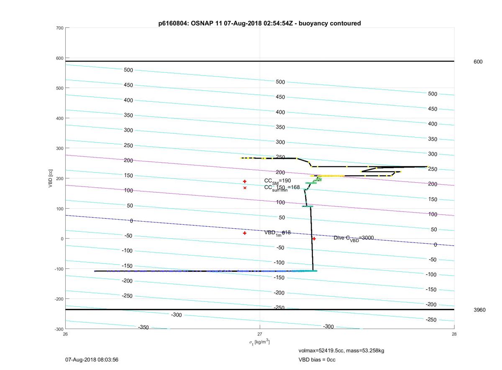Click the plot title 'p6160804: OSNAP 11 07-Aug-2018 02:54:54Z'
Screen dimensions: 502x370
click(x=259, y=23)
